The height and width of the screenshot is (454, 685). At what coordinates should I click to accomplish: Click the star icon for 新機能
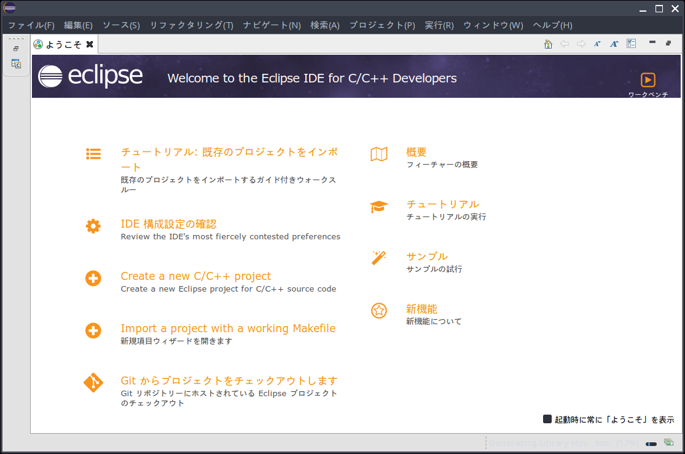tap(379, 311)
